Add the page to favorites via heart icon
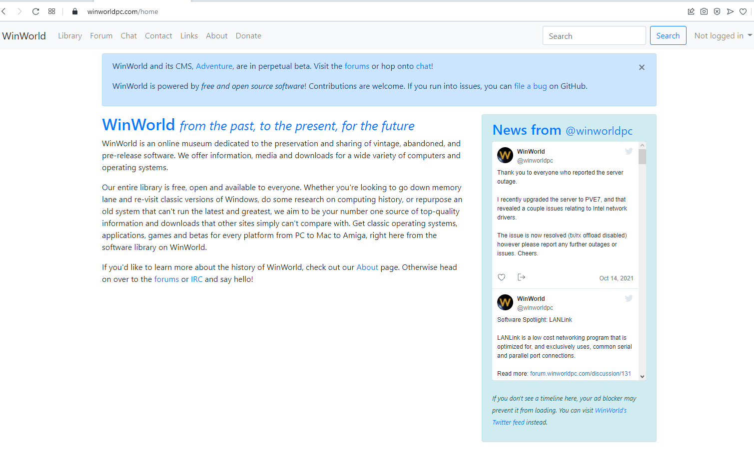Image resolution: width=754 pixels, height=460 pixels. coord(743,11)
